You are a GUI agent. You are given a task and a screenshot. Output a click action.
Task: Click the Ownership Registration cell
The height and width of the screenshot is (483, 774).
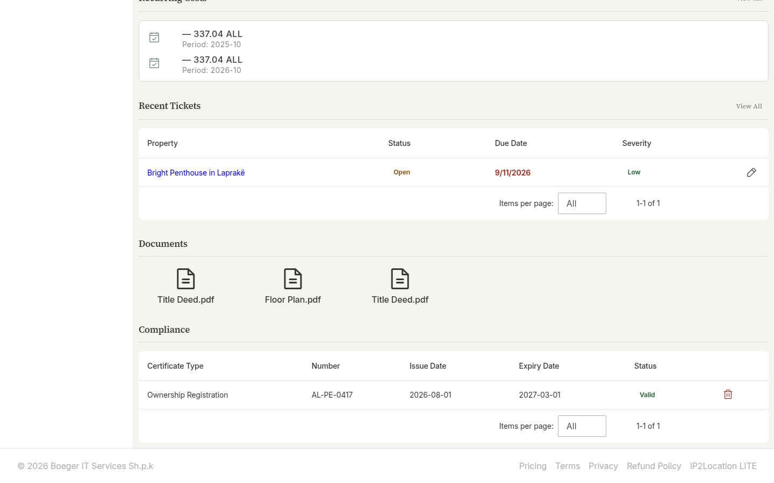tap(188, 395)
